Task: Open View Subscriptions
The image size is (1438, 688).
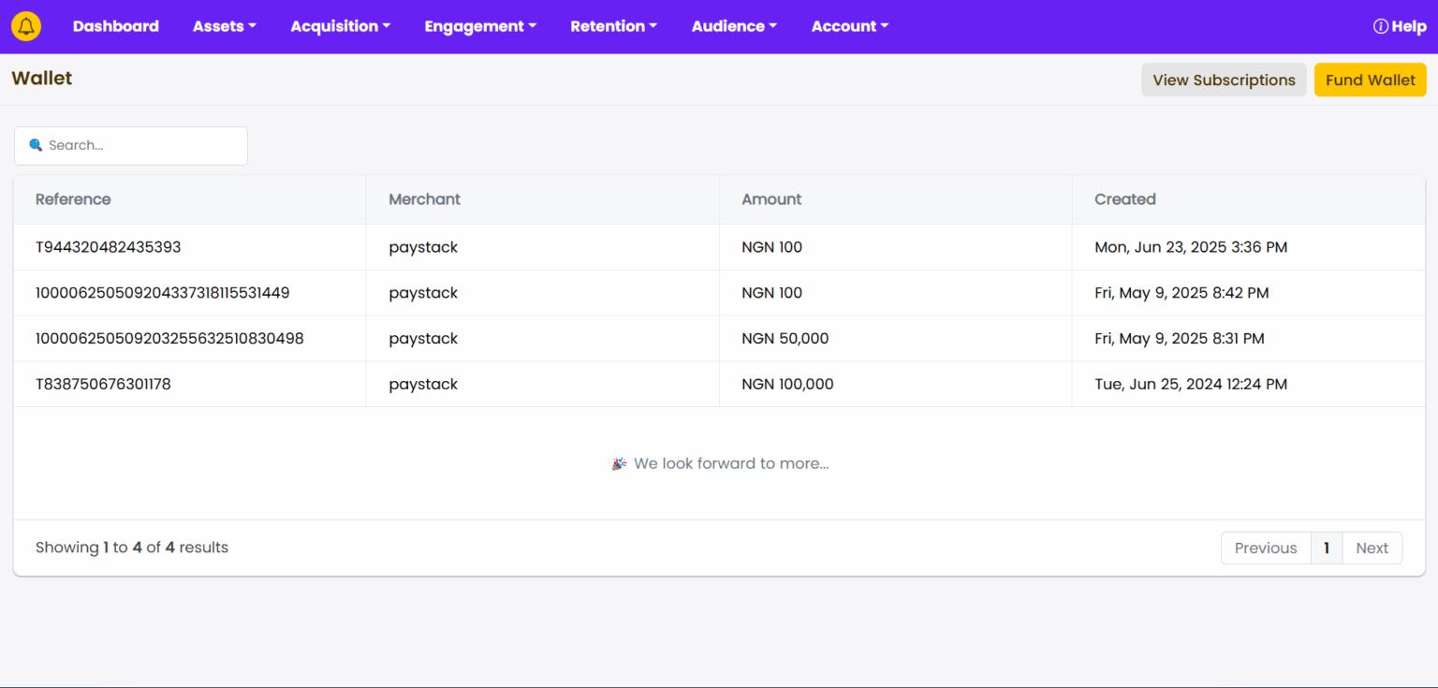Action: point(1224,80)
